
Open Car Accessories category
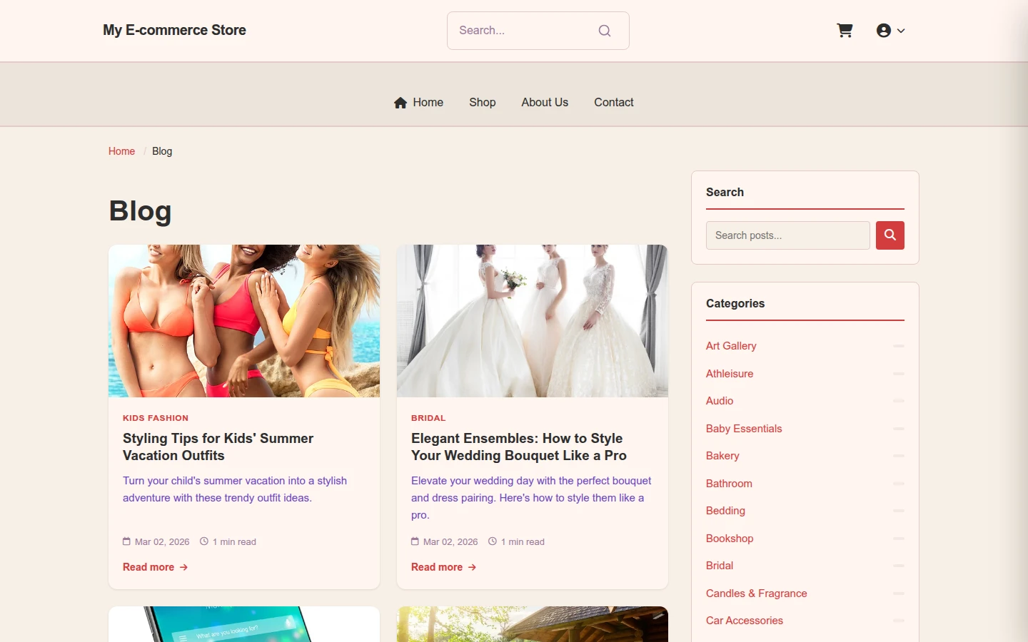click(745, 621)
